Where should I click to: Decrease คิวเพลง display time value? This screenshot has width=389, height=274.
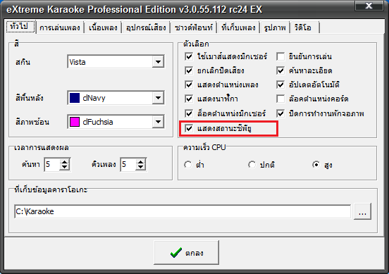141,168
